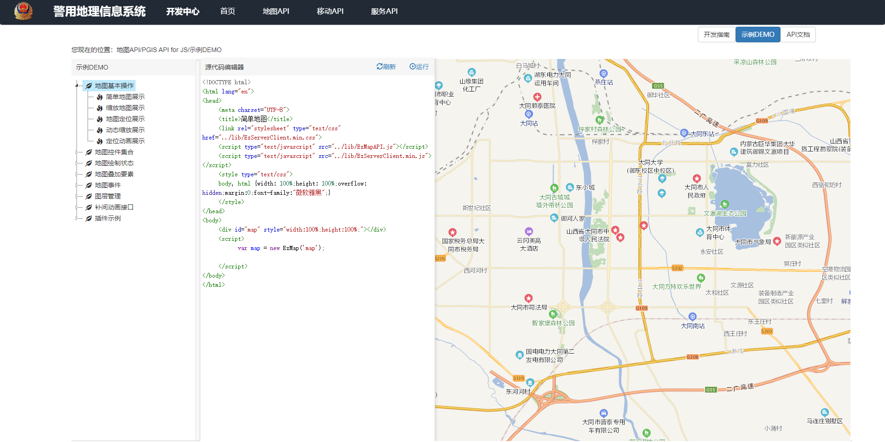Click the 大同南站 station marker icon
The image size is (885, 442).
(x=692, y=316)
